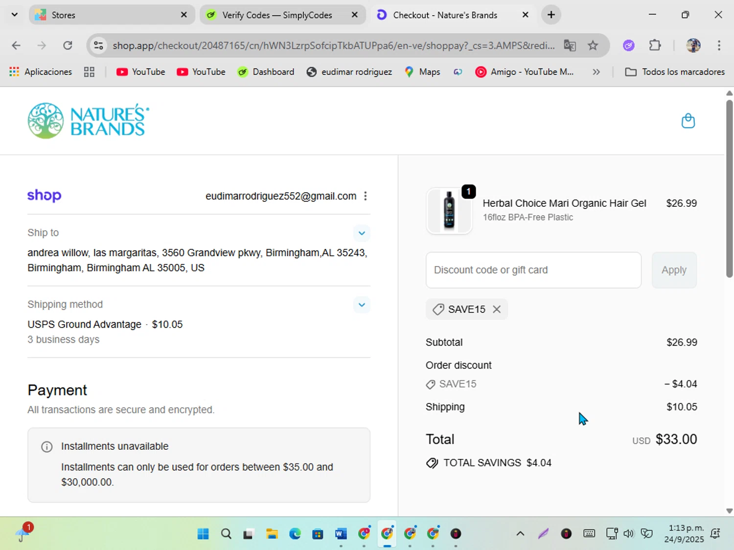Close the Stores tab
The width and height of the screenshot is (734, 550).
pyautogui.click(x=184, y=15)
